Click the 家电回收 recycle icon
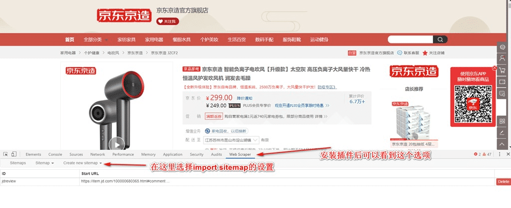 click(207, 131)
